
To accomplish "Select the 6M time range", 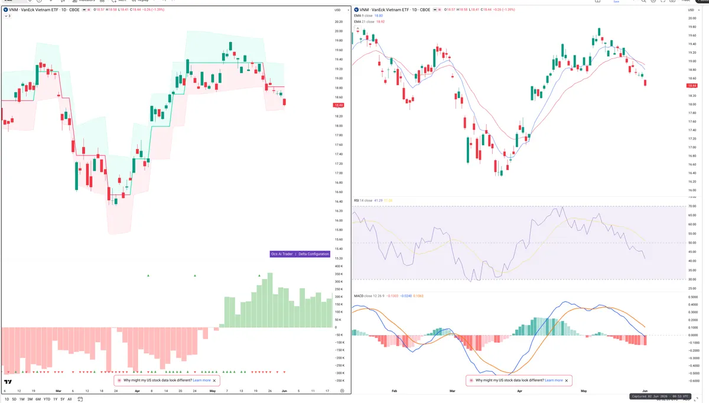I will tap(38, 399).
